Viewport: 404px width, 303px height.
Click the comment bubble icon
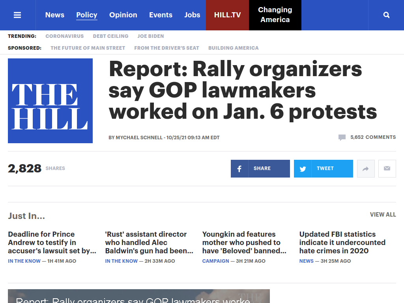[342, 138]
